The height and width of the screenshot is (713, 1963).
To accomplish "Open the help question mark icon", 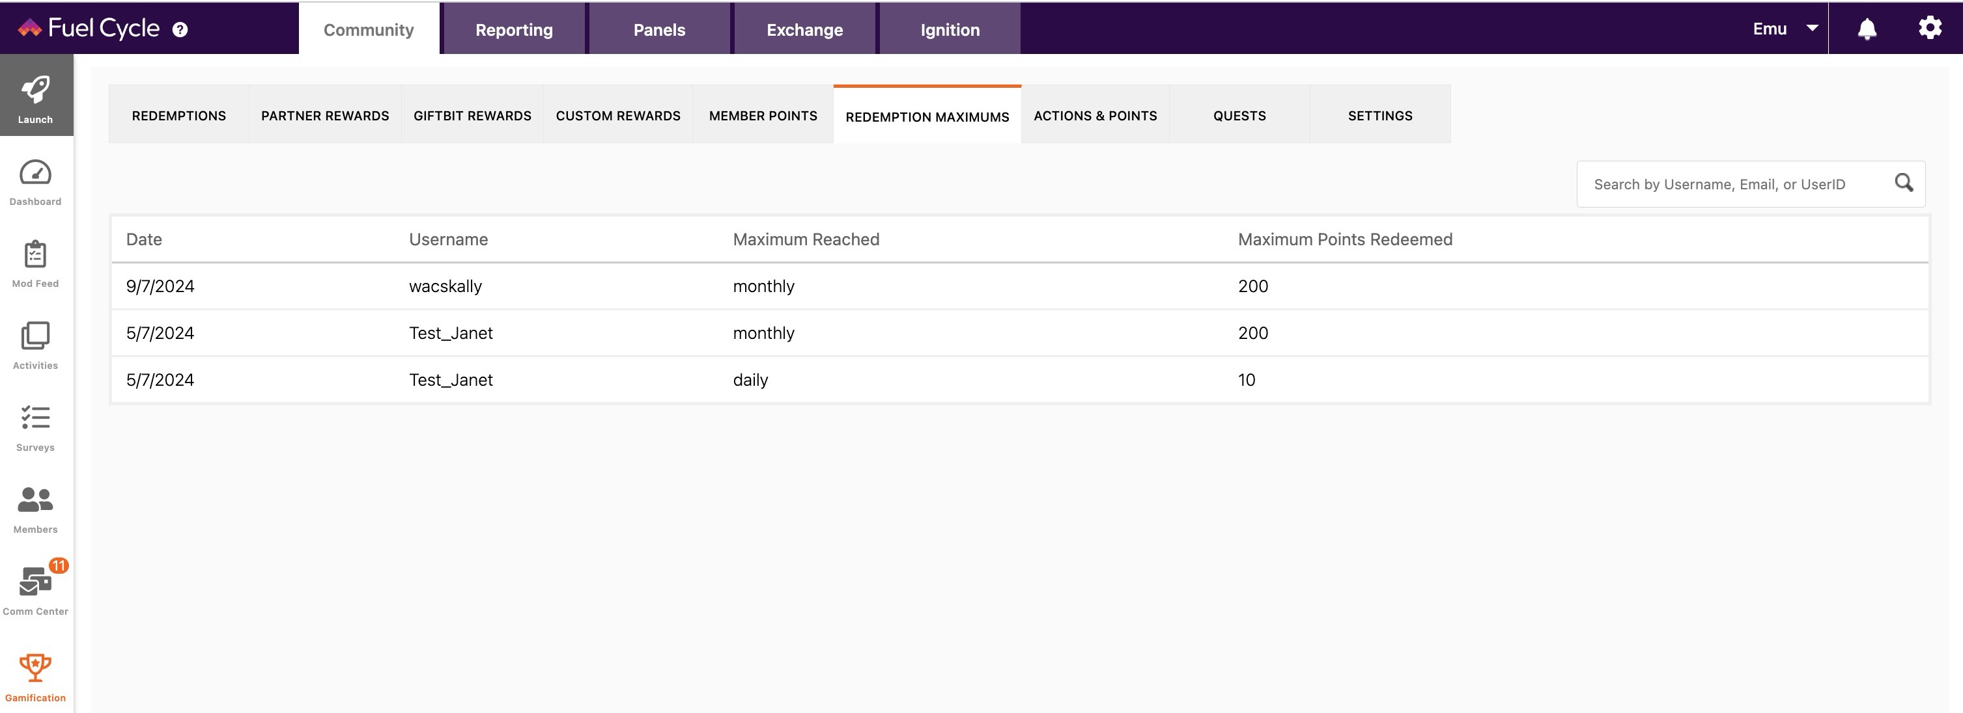I will pos(180,30).
